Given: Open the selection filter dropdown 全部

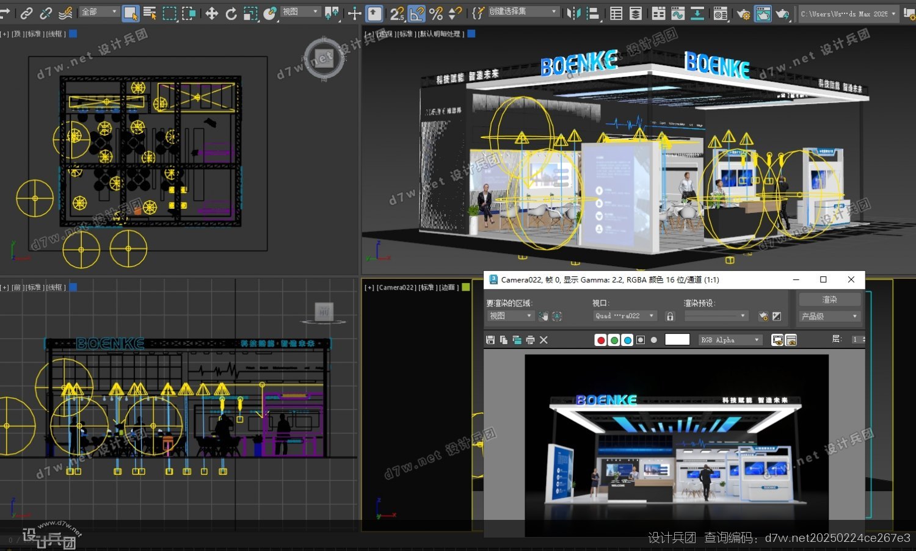Looking at the screenshot, I should click(x=99, y=12).
